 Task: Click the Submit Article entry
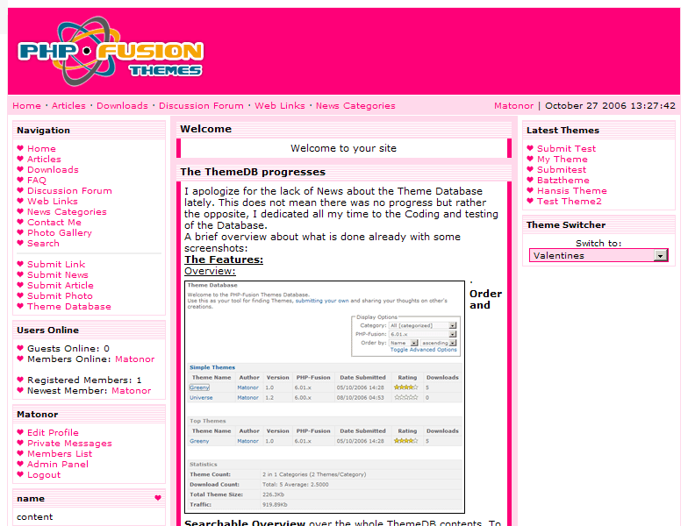(60, 286)
